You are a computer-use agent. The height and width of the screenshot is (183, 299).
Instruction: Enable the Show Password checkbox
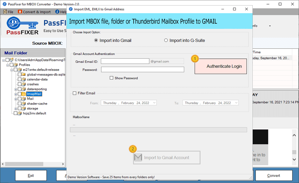point(111,78)
